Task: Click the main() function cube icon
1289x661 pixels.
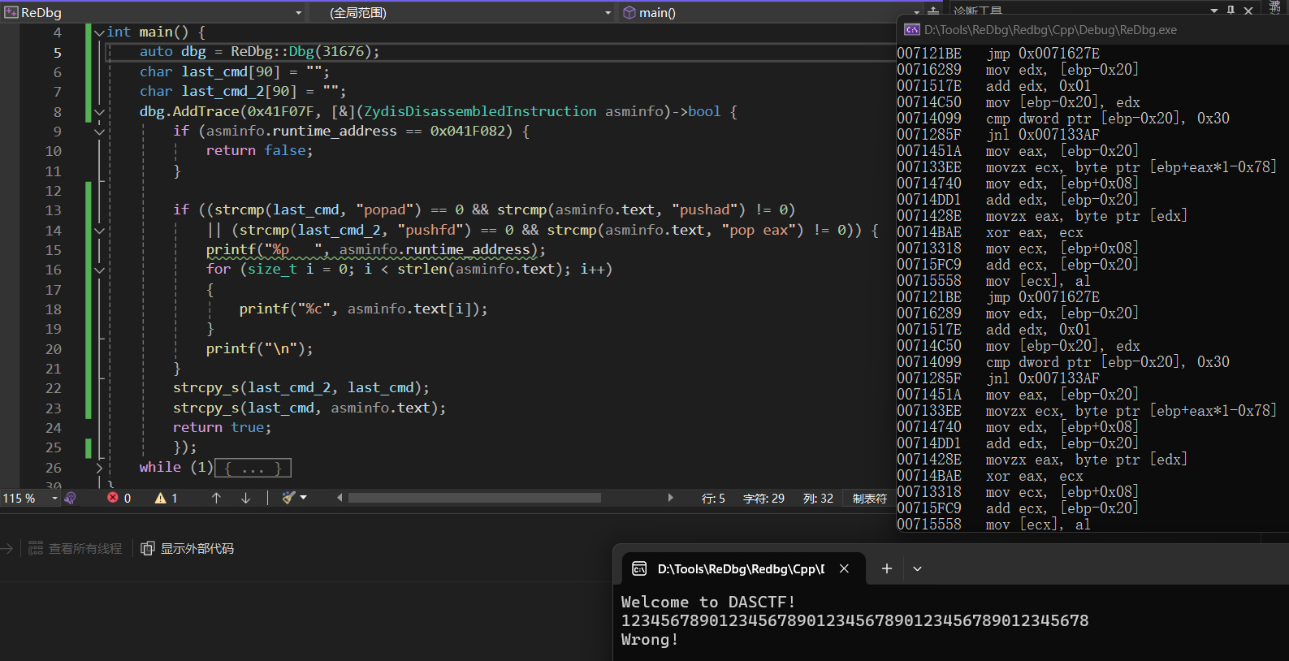Action: coord(629,12)
